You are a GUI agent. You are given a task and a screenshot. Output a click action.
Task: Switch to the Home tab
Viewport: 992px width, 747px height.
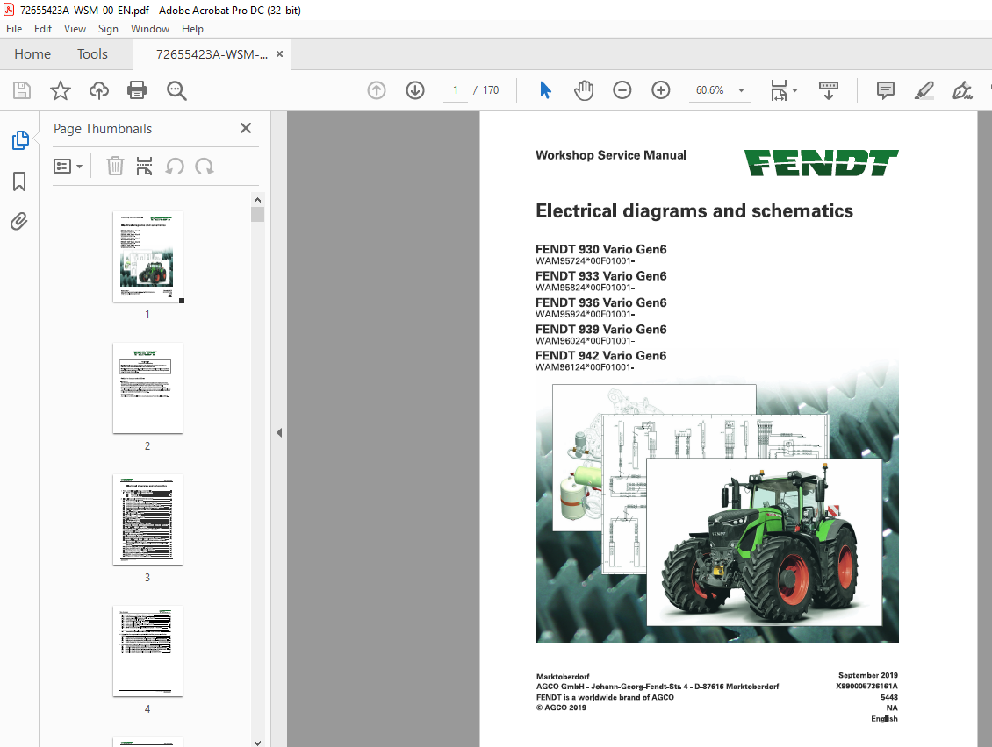(x=32, y=54)
